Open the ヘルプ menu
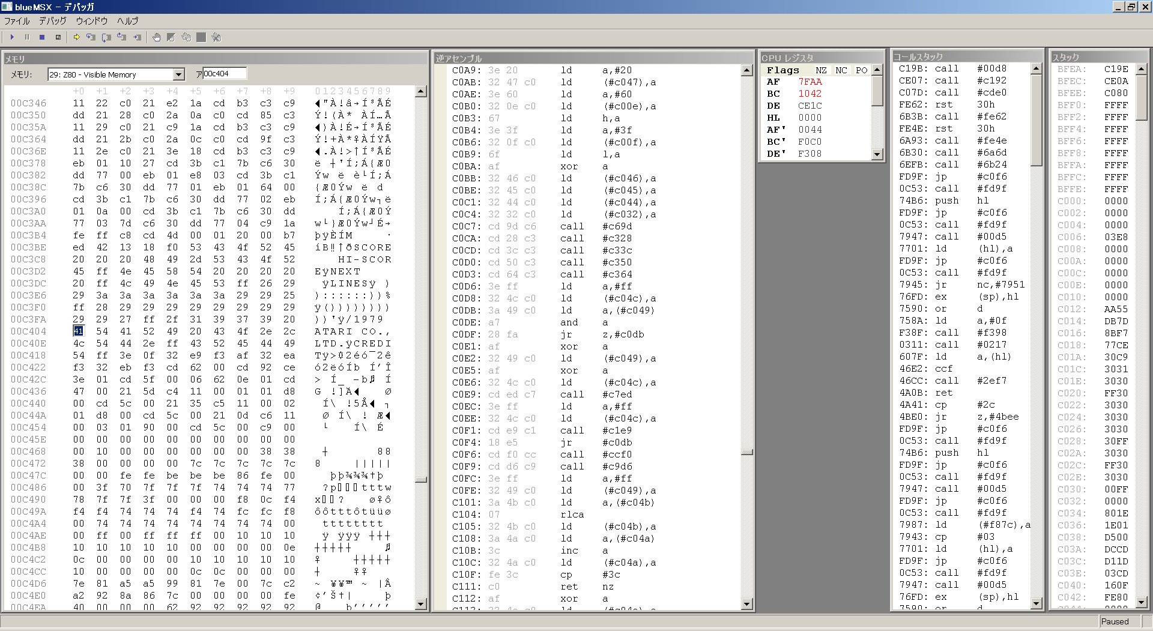This screenshot has height=631, width=1153. click(x=127, y=21)
